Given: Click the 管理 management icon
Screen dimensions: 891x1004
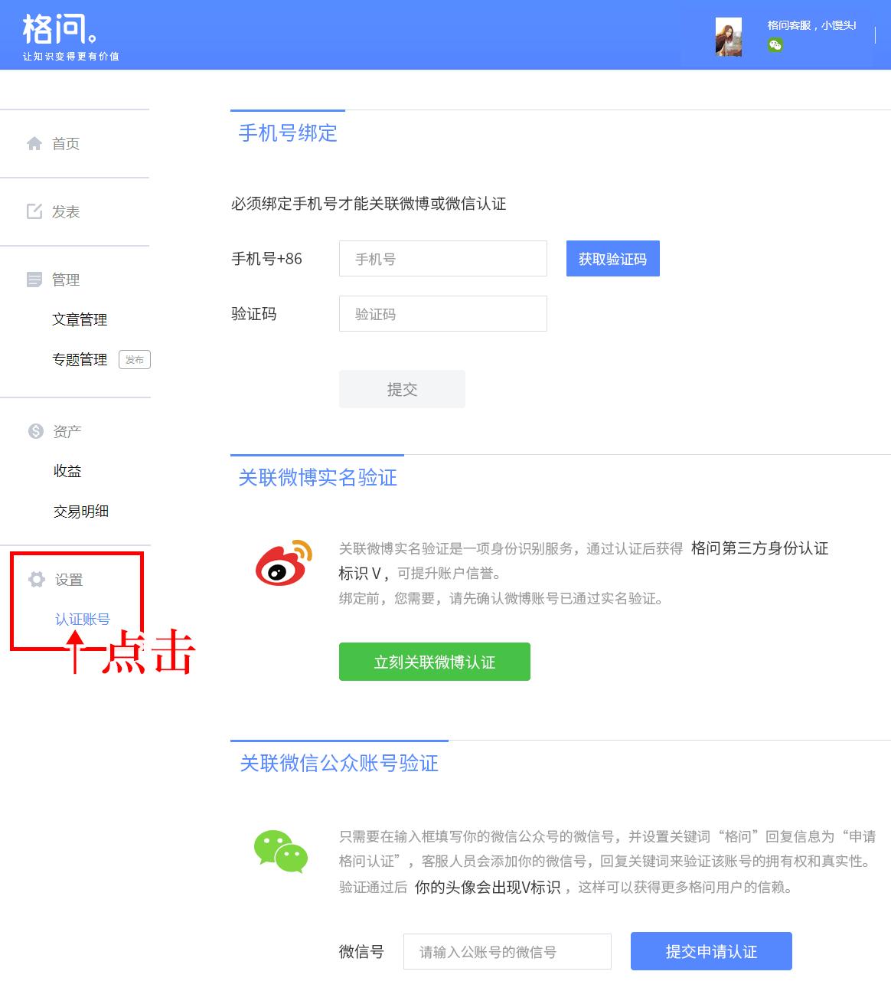Looking at the screenshot, I should coord(34,279).
